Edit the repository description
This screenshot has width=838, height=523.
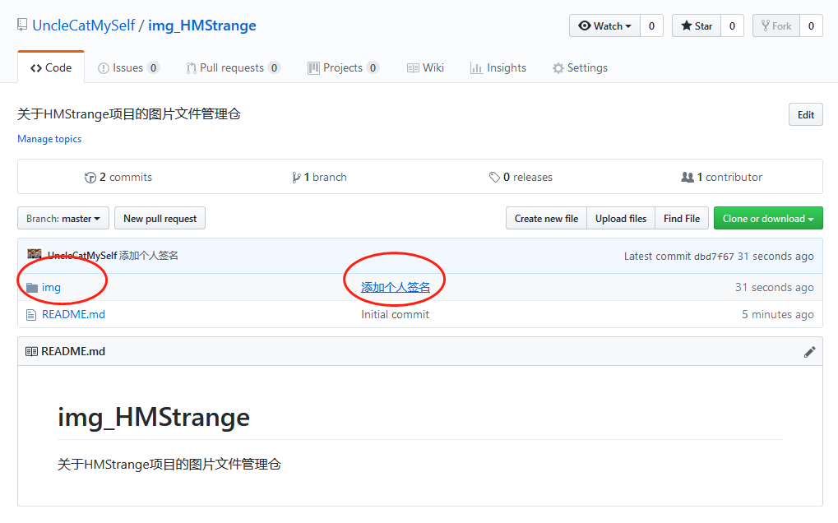[x=805, y=115]
